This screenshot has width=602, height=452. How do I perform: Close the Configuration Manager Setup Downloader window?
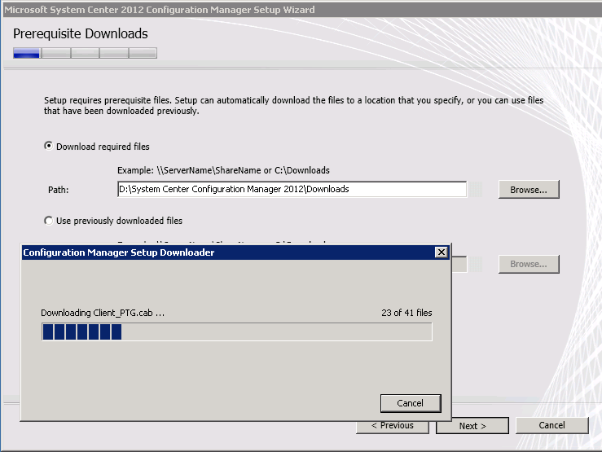coord(442,252)
